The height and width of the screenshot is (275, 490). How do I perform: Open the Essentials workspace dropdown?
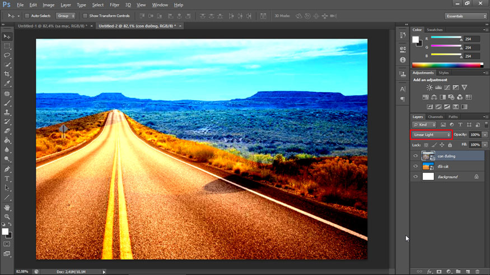pyautogui.click(x=466, y=16)
